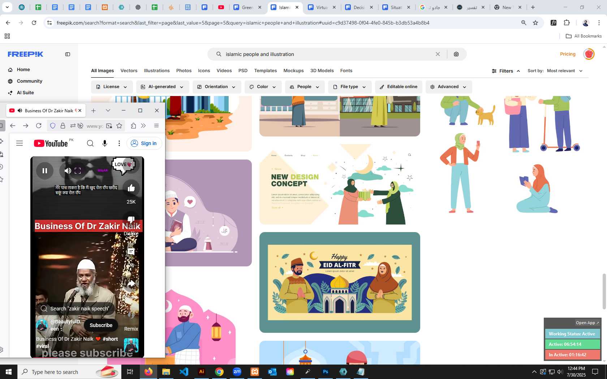Click Search "zakir naik speech" suggestion

point(75,309)
